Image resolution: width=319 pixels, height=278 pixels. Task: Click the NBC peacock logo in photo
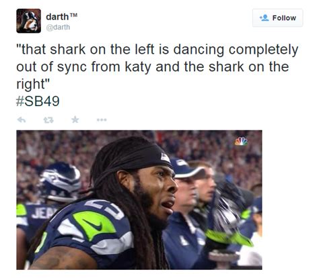click(242, 141)
